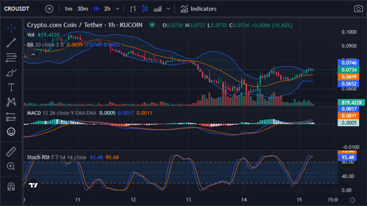The width and height of the screenshot is (367, 206).
Task: Open the emoji icons tool
Action: pyautogui.click(x=11, y=131)
